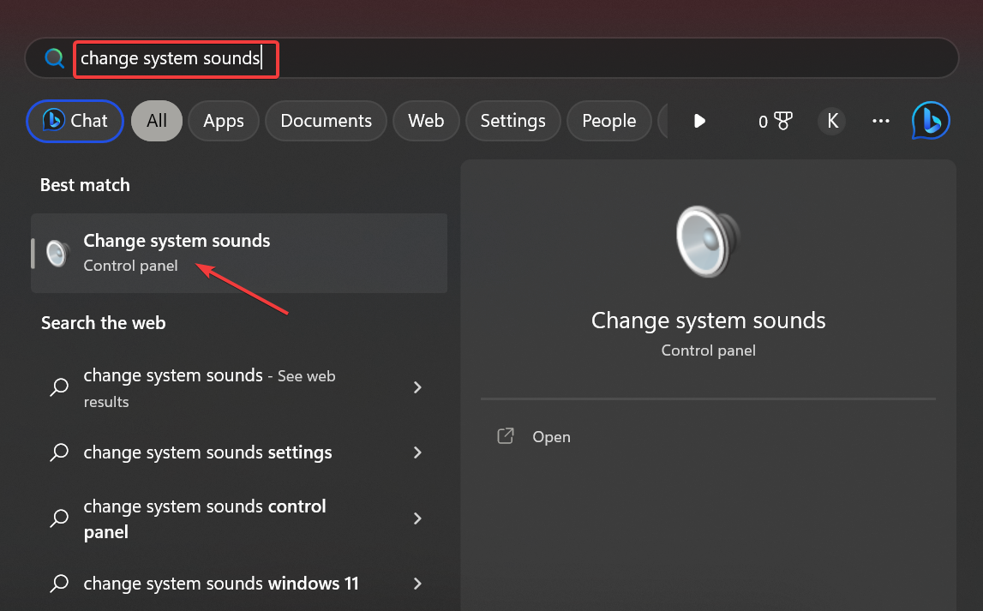This screenshot has height=611, width=983.
Task: Click the 'Best match' heading
Action: click(85, 185)
